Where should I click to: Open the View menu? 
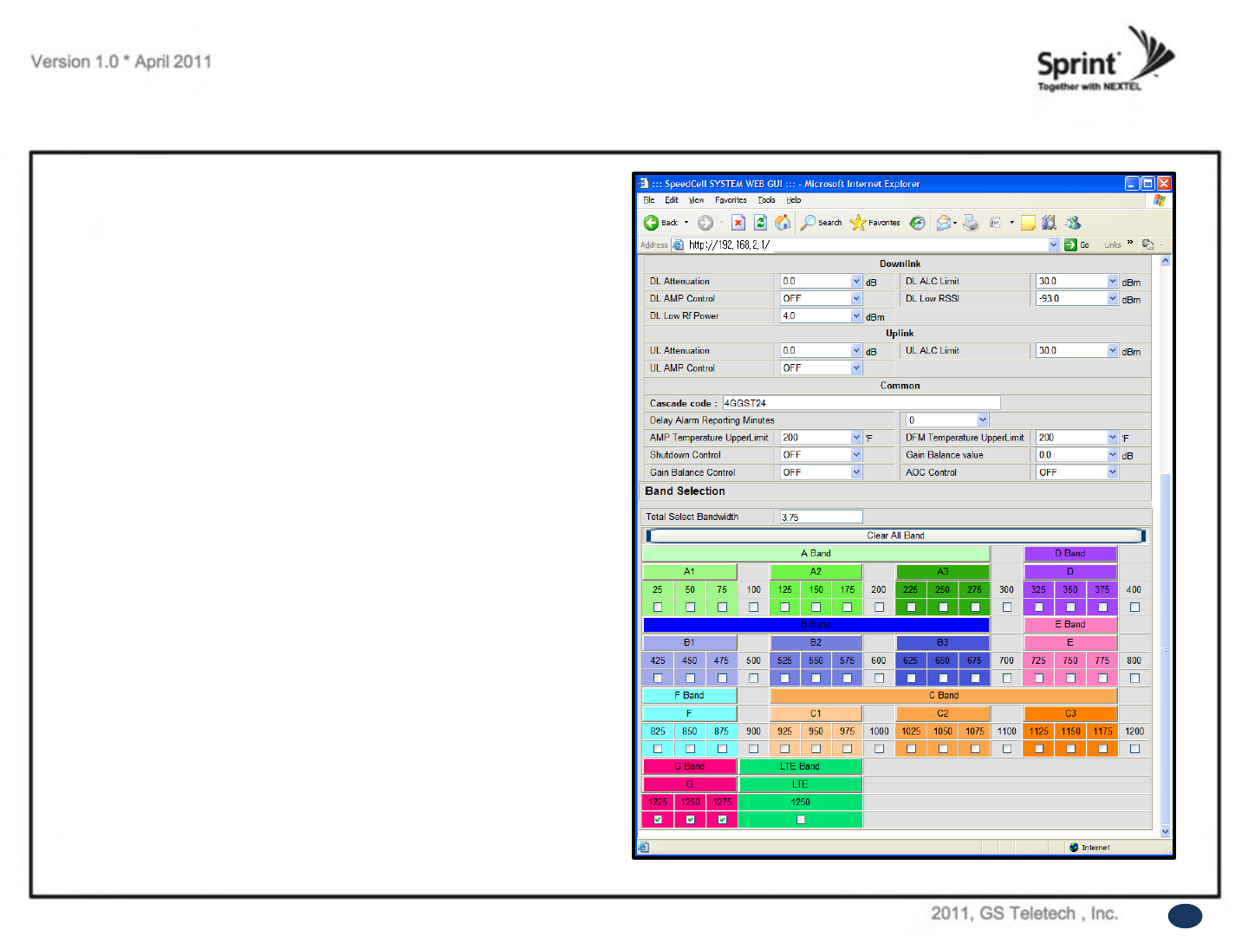[696, 200]
